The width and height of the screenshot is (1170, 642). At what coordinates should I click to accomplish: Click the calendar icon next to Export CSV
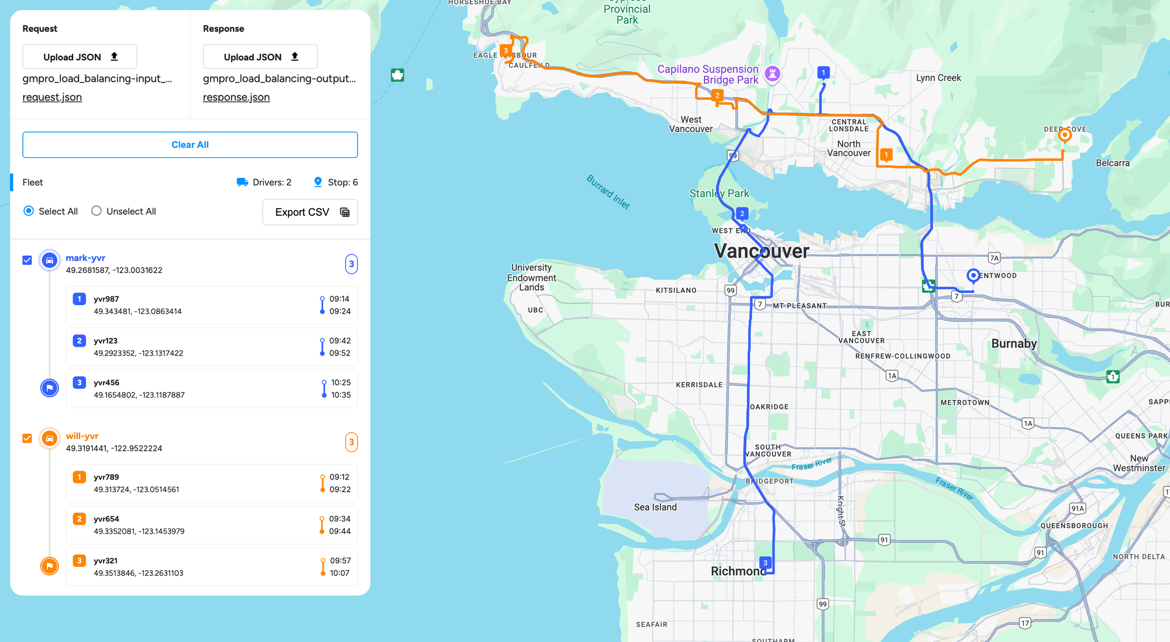point(344,211)
